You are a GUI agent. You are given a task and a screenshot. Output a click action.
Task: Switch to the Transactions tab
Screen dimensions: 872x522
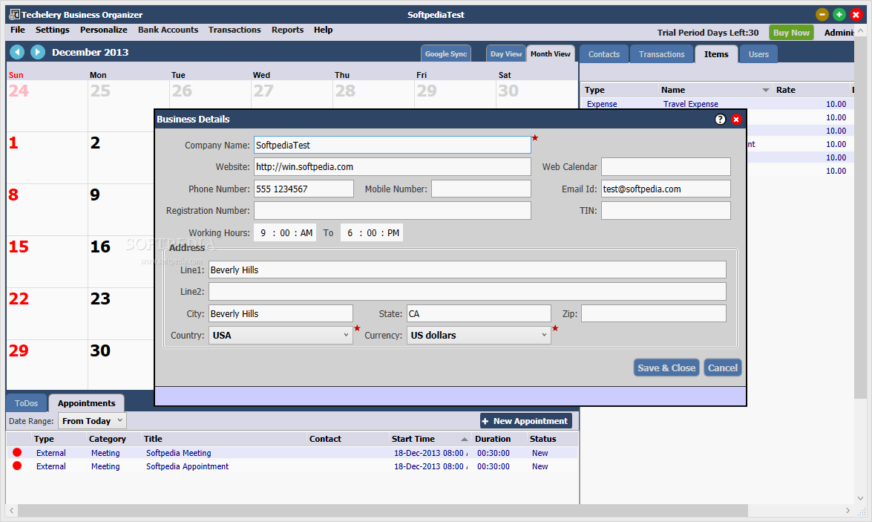coord(662,54)
